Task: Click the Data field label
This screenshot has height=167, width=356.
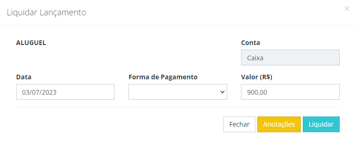Action: [x=24, y=77]
